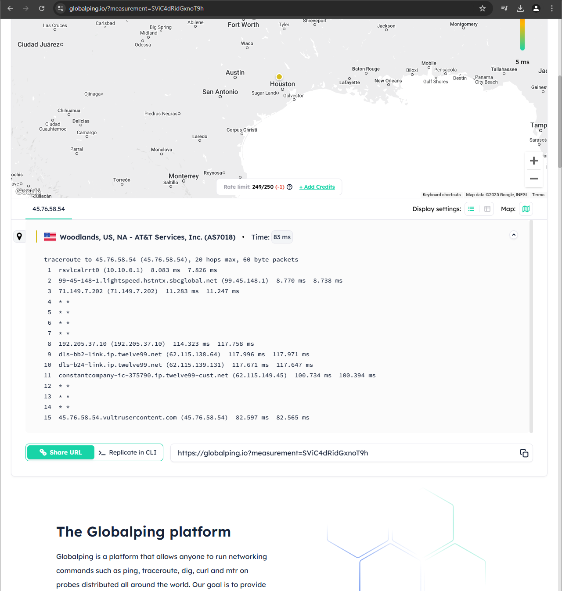Click the Add Credits link
This screenshot has height=591, width=562.
coord(317,187)
